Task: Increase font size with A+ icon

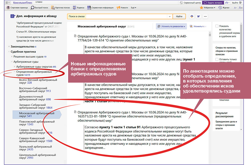Action: (241, 8)
